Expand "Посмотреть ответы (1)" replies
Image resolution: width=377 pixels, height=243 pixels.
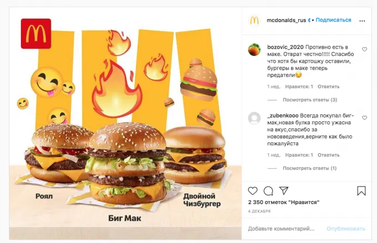(x=309, y=168)
